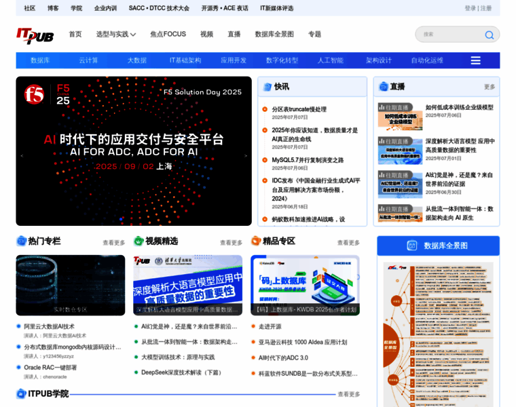Open news 2025年你应该知道，数据质量才是AI真正的生命线

314,135
